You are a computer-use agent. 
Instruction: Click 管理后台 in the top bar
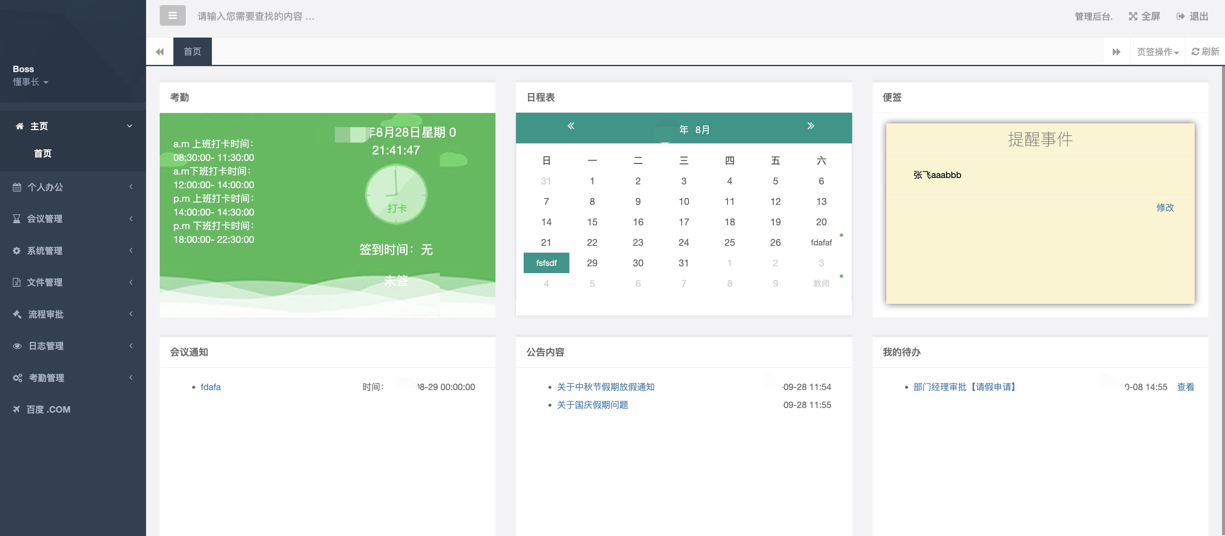pyautogui.click(x=1094, y=16)
